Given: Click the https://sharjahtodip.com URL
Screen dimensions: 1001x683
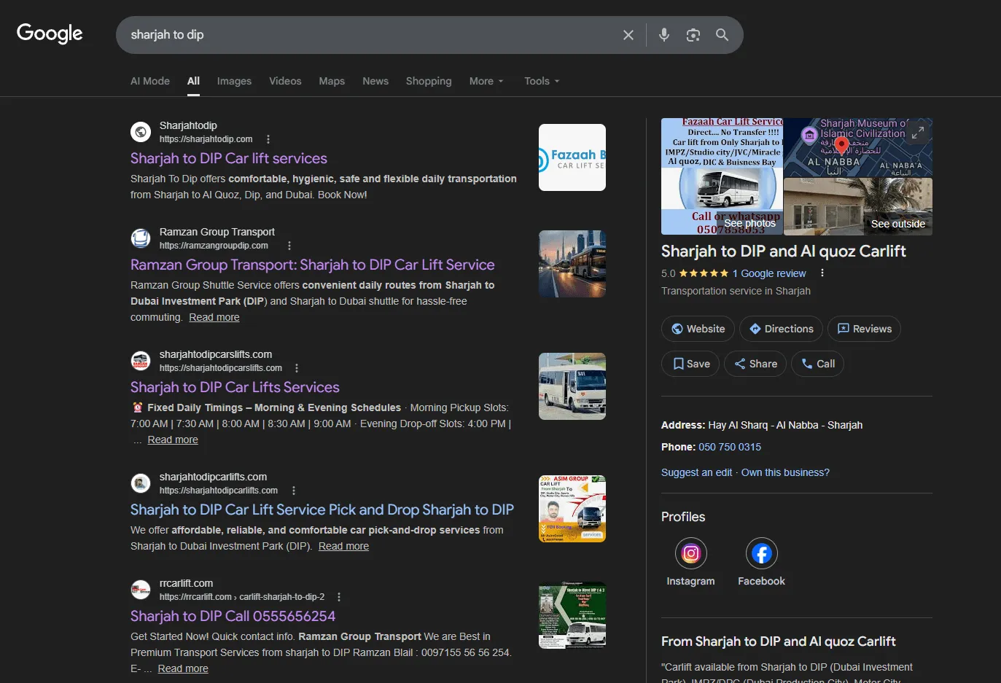Looking at the screenshot, I should click(206, 139).
